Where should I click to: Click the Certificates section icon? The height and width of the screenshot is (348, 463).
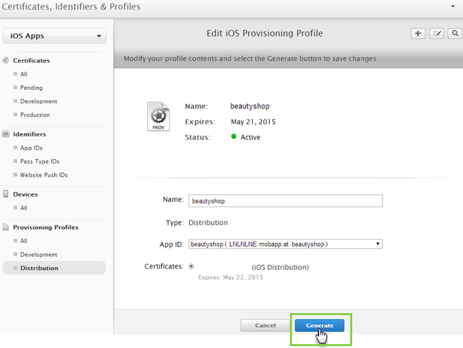click(x=6, y=61)
